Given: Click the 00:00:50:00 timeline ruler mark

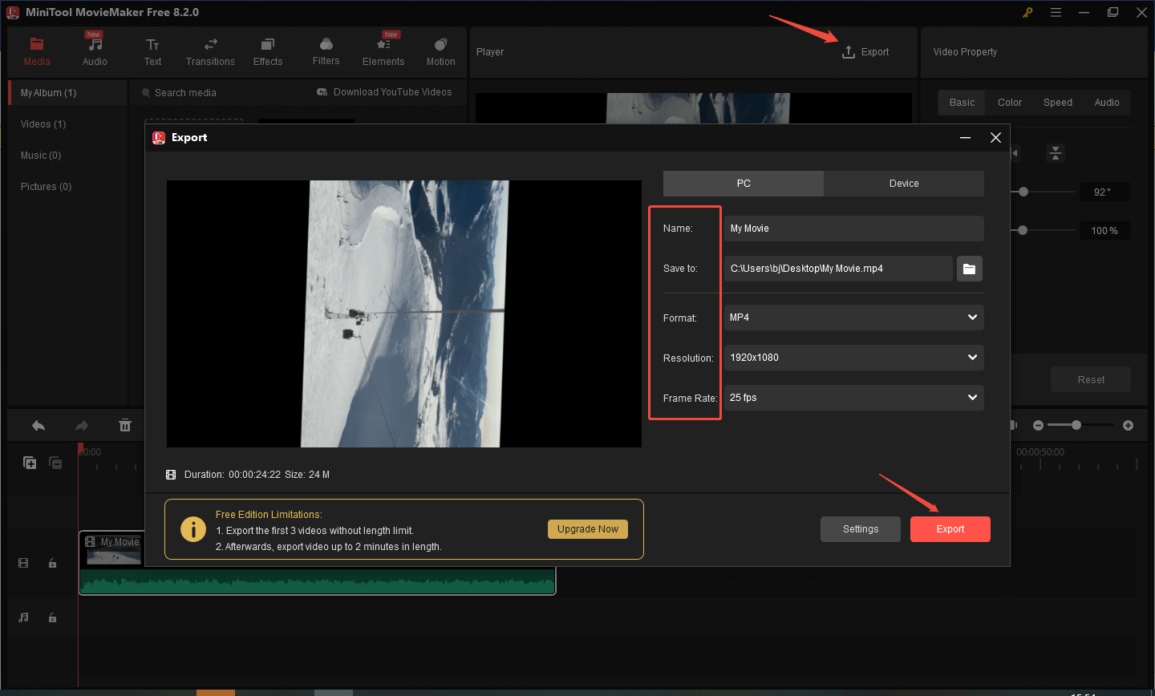Looking at the screenshot, I should [x=1040, y=452].
